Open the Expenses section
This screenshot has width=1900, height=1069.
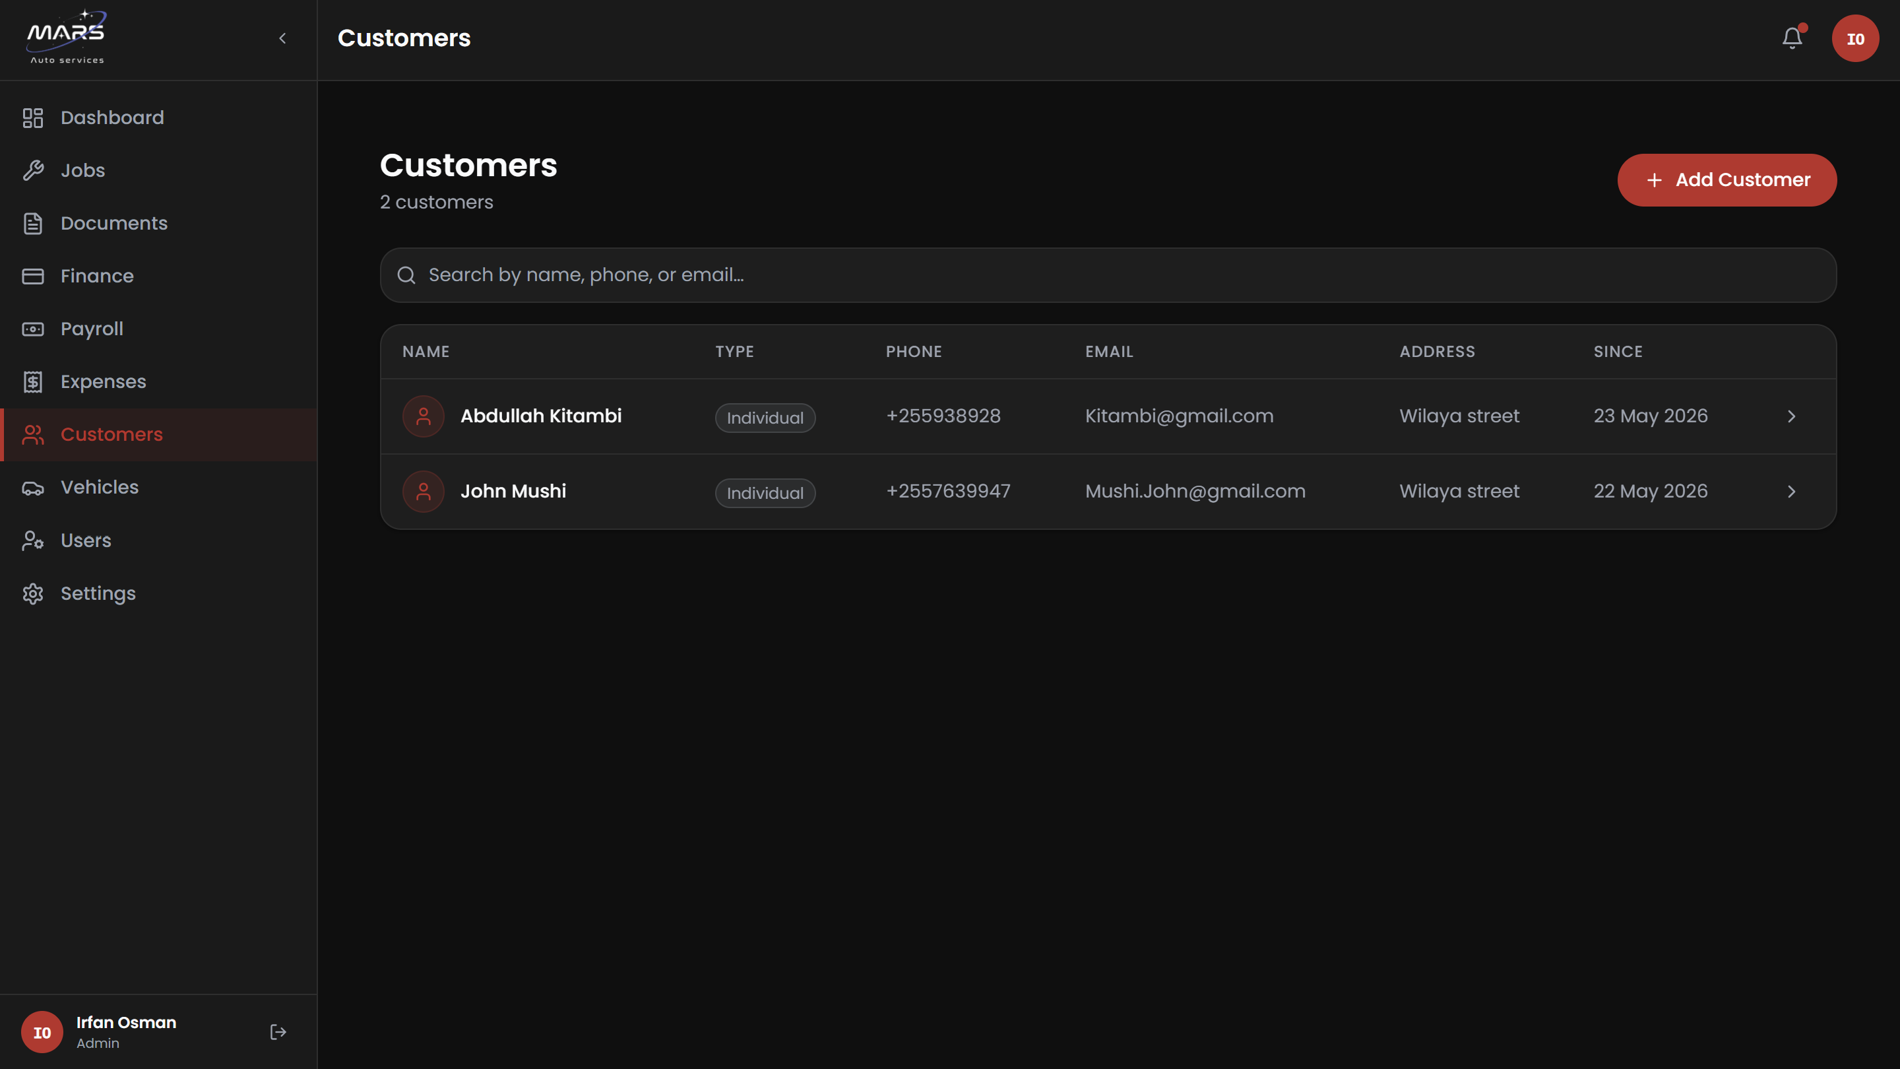(158, 382)
